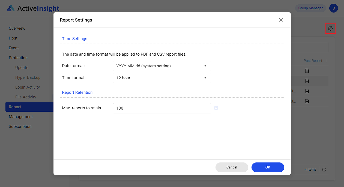This screenshot has width=344, height=187.
Task: Open the third row's past report file icon
Action: click(x=307, y=91)
